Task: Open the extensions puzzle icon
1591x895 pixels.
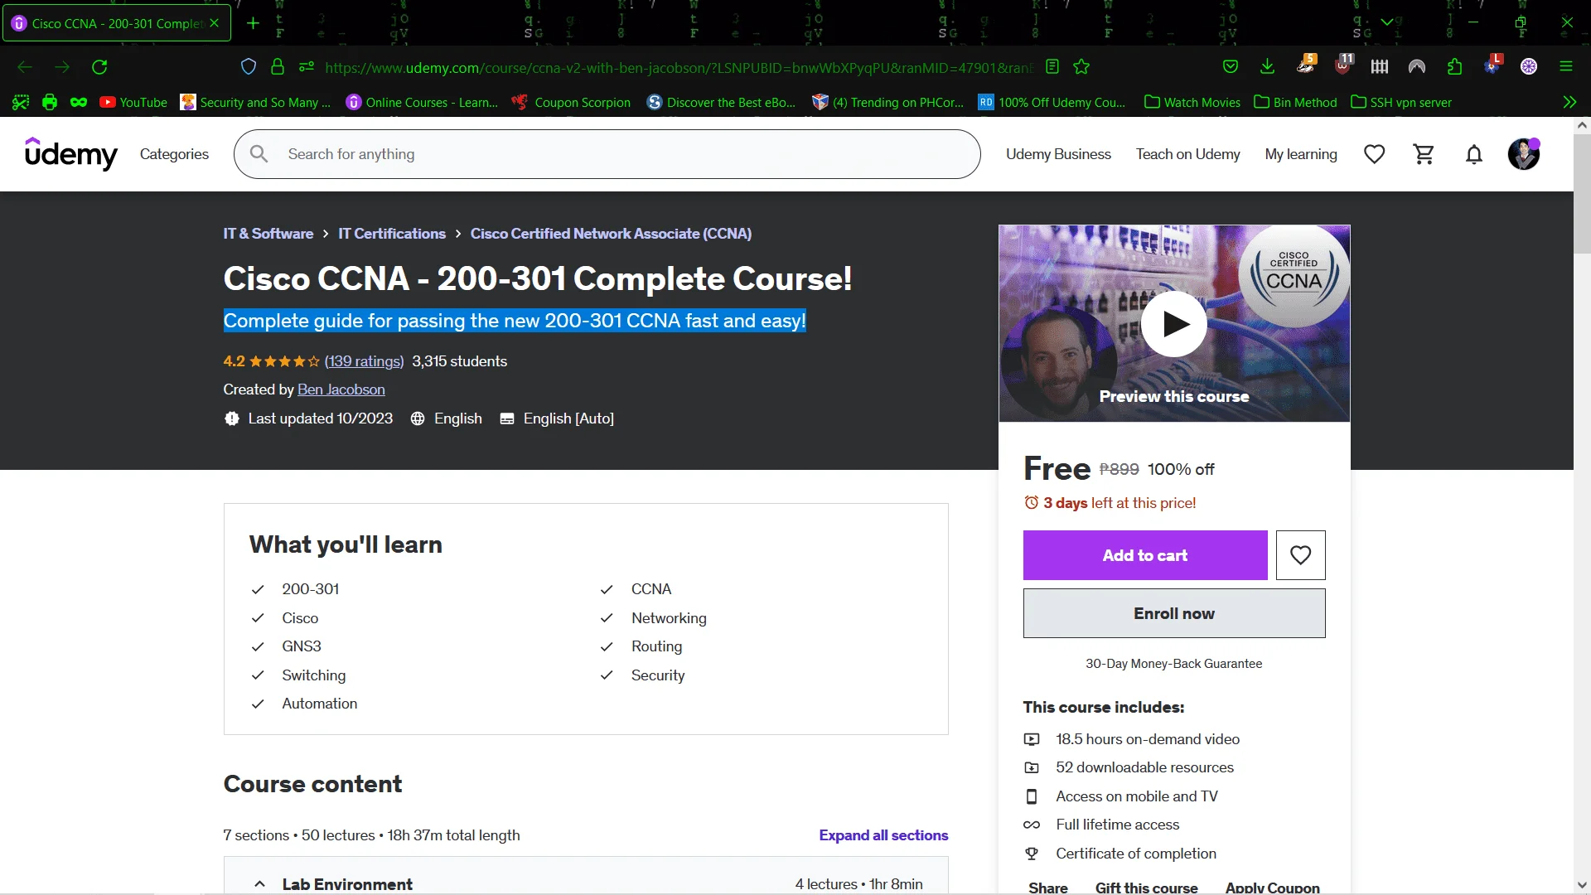Action: pyautogui.click(x=1454, y=67)
